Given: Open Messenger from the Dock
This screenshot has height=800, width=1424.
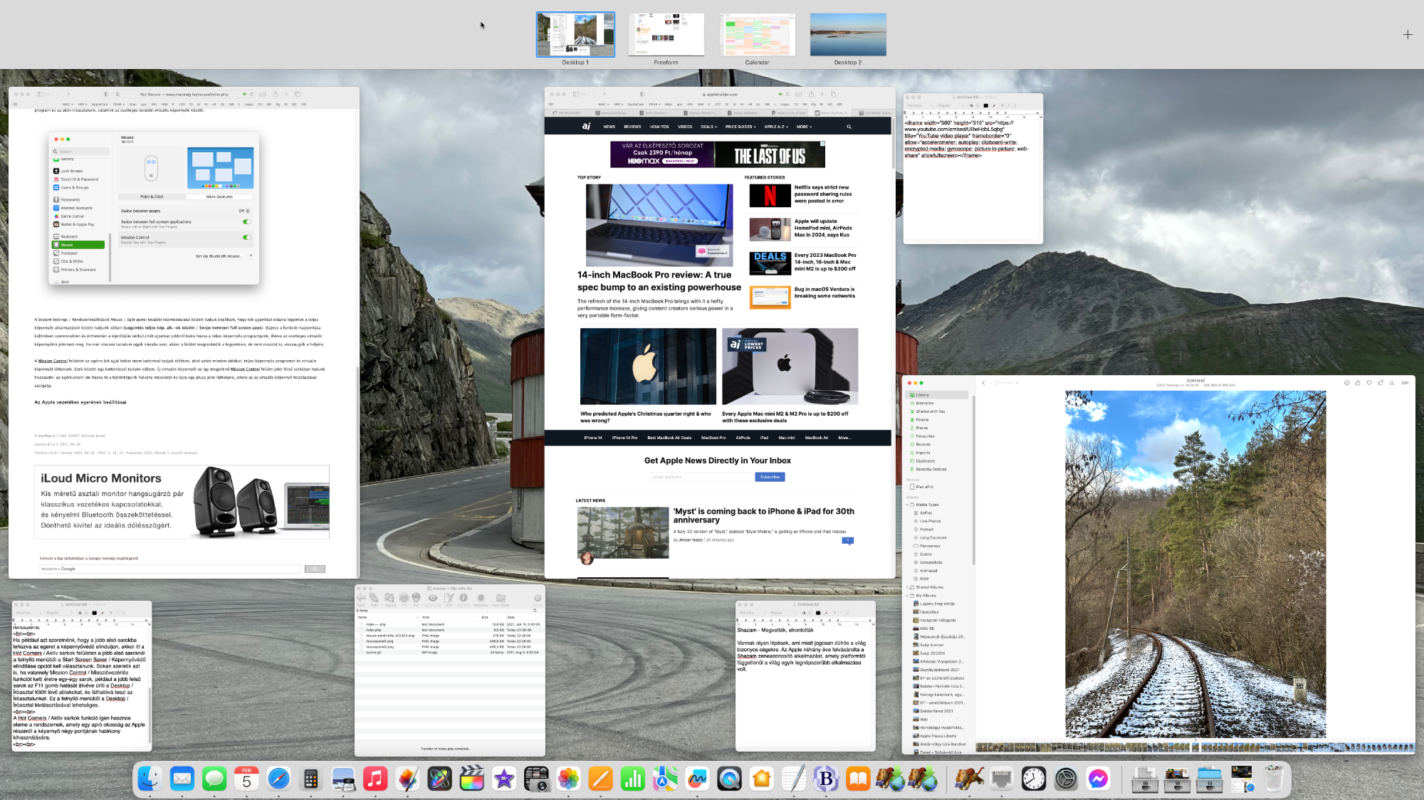Looking at the screenshot, I should [x=1098, y=779].
